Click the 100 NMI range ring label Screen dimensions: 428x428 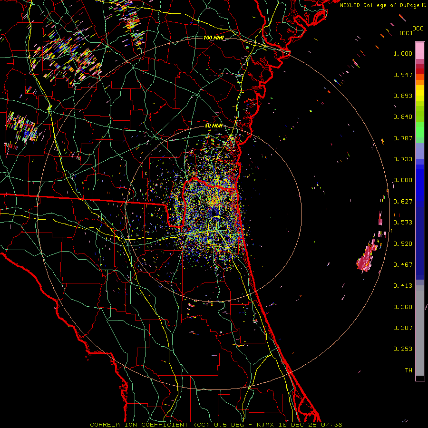214,38
